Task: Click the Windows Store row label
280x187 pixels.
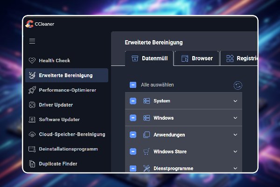Action: click(170, 151)
